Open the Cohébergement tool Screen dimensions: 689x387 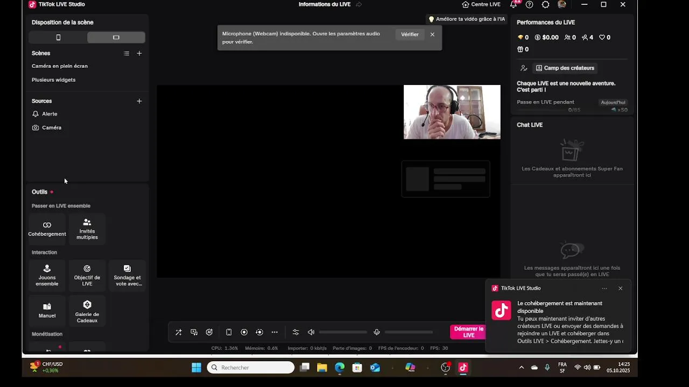(47, 229)
